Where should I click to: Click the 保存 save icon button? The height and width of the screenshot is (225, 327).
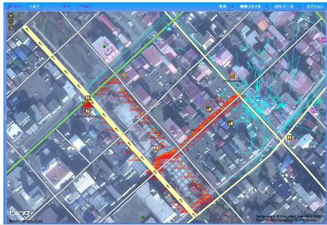click(x=15, y=7)
